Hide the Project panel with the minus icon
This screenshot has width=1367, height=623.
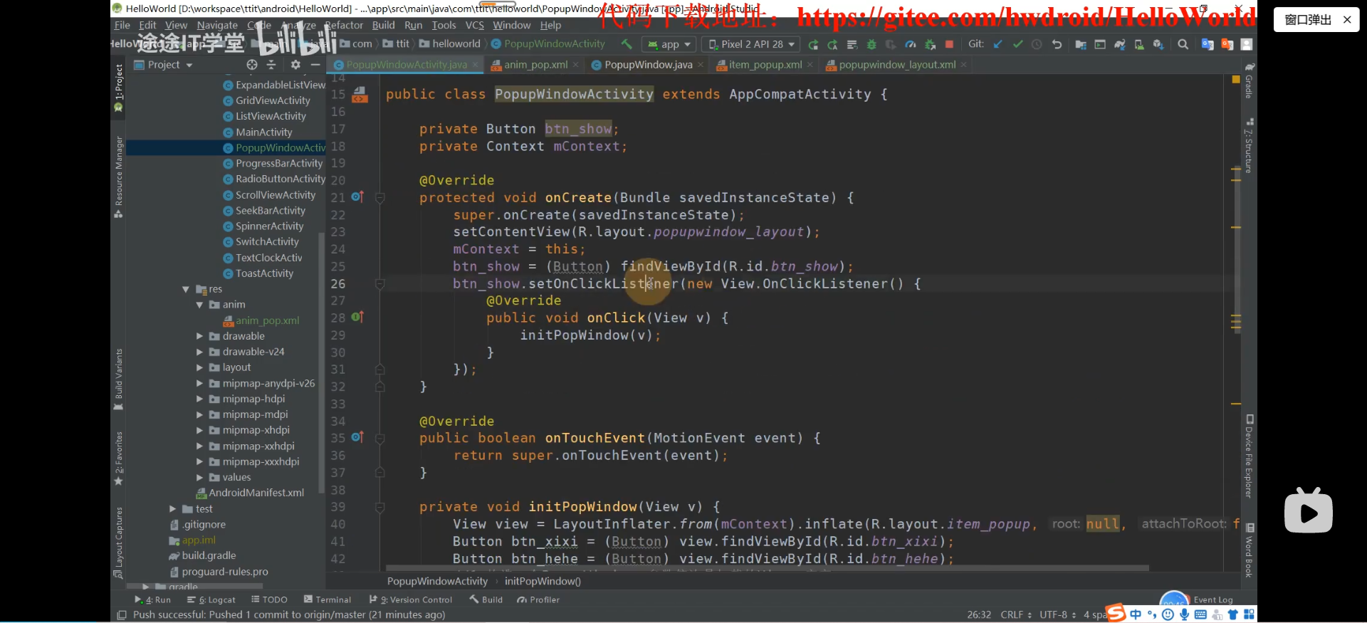[315, 65]
